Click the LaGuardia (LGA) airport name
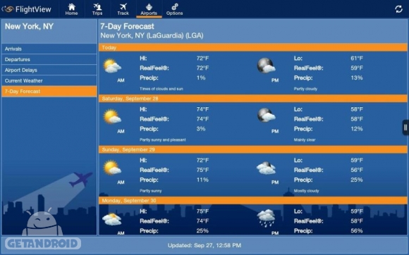The width and height of the screenshot is (409, 255). [152, 36]
